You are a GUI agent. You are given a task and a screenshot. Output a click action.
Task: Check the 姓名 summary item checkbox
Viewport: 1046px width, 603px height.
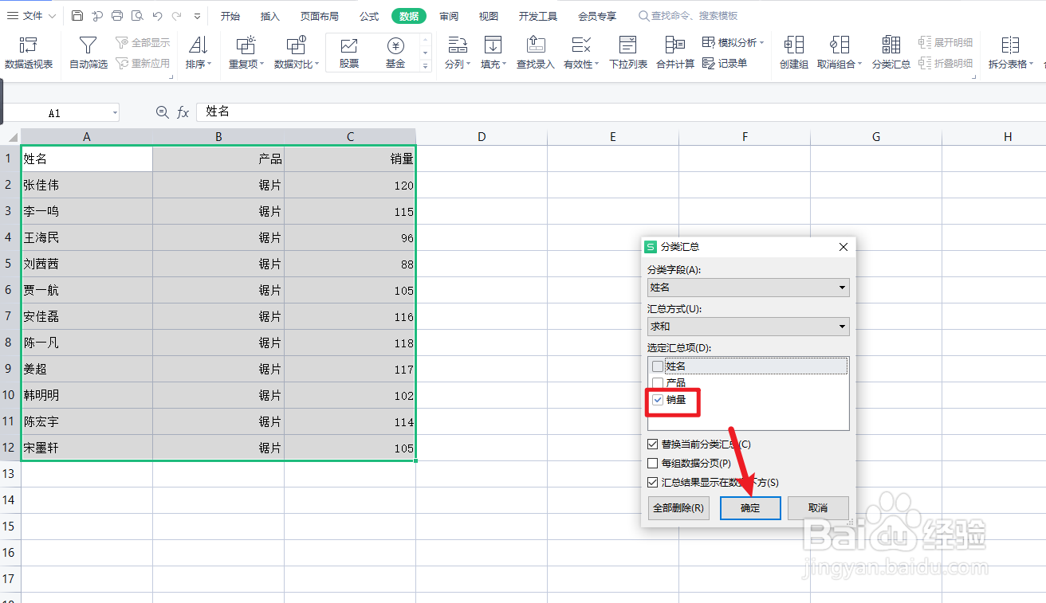point(657,366)
